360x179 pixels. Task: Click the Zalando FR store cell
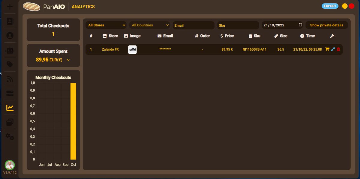[110, 49]
